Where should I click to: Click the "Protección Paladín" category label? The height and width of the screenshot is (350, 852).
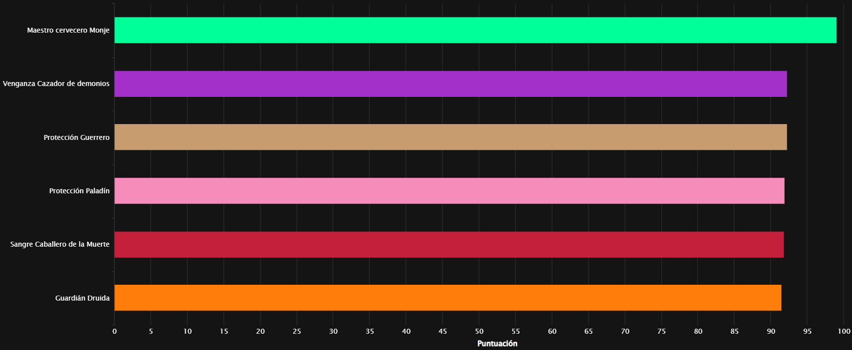79,191
